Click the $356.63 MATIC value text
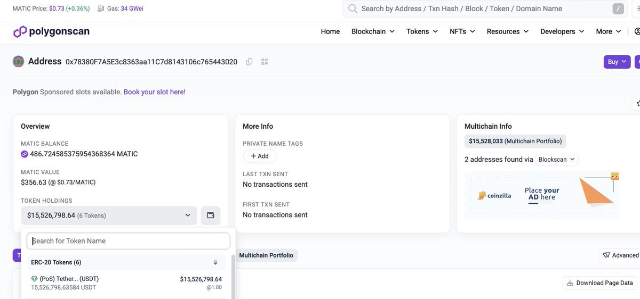 click(x=58, y=182)
